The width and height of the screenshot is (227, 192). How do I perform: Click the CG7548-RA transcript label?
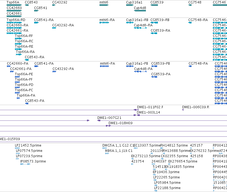pos(198,20)
